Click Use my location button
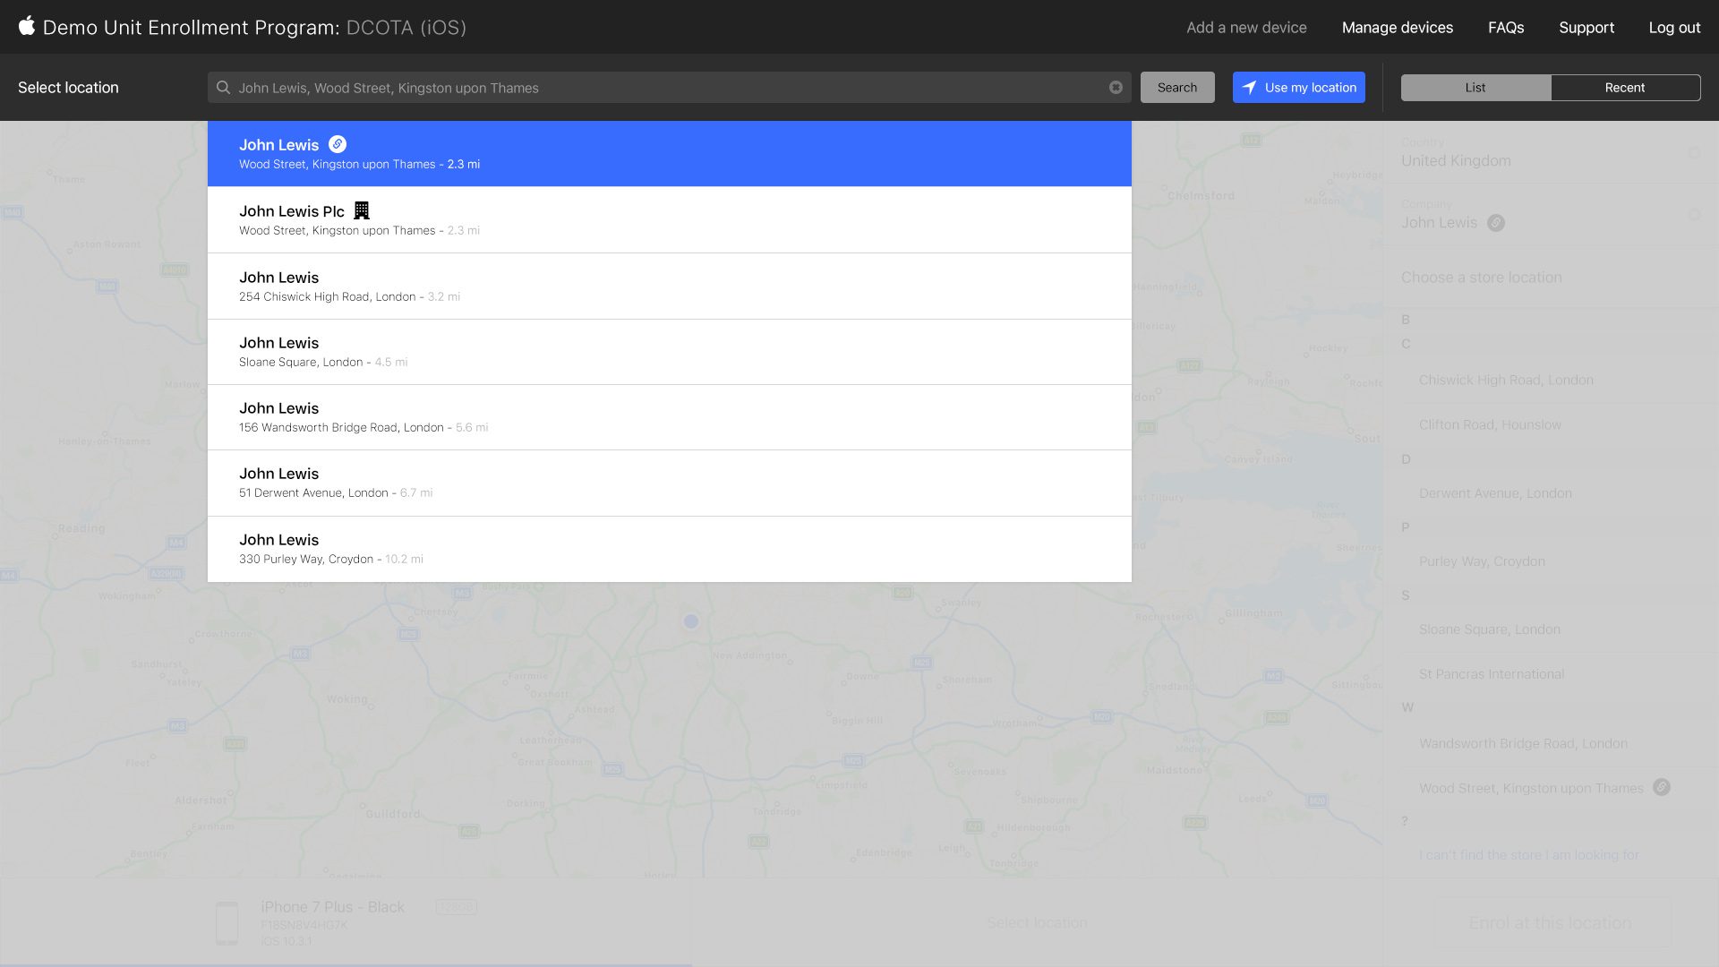Screen dimensions: 1719x967 coord(1299,88)
